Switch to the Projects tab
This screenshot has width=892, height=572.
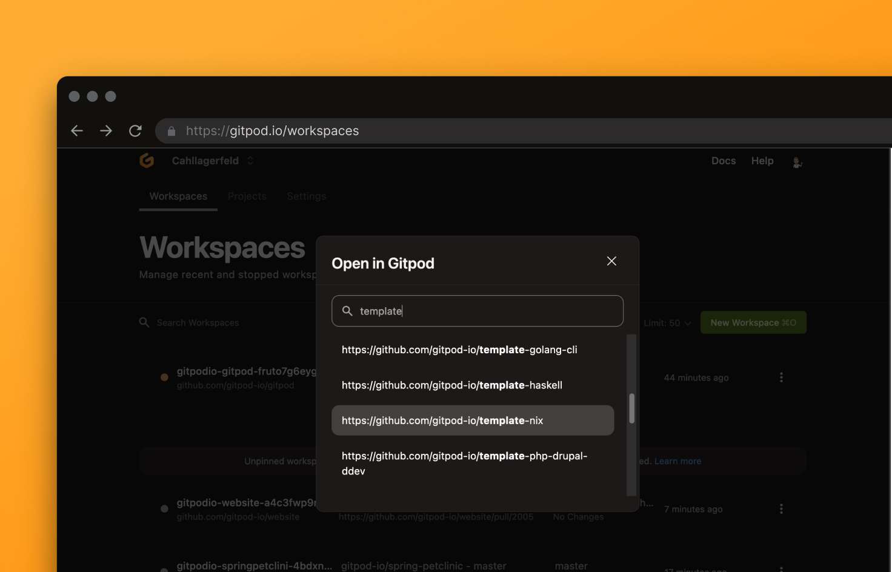point(247,196)
